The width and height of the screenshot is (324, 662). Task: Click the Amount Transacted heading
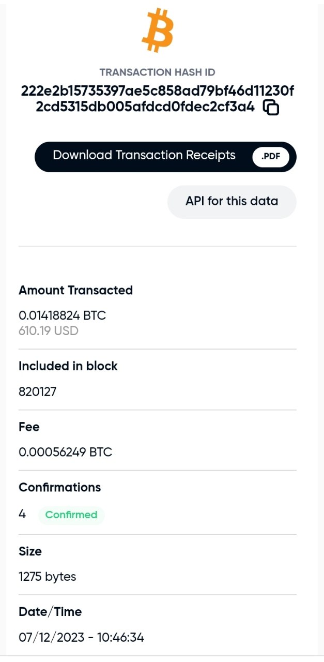click(x=75, y=291)
